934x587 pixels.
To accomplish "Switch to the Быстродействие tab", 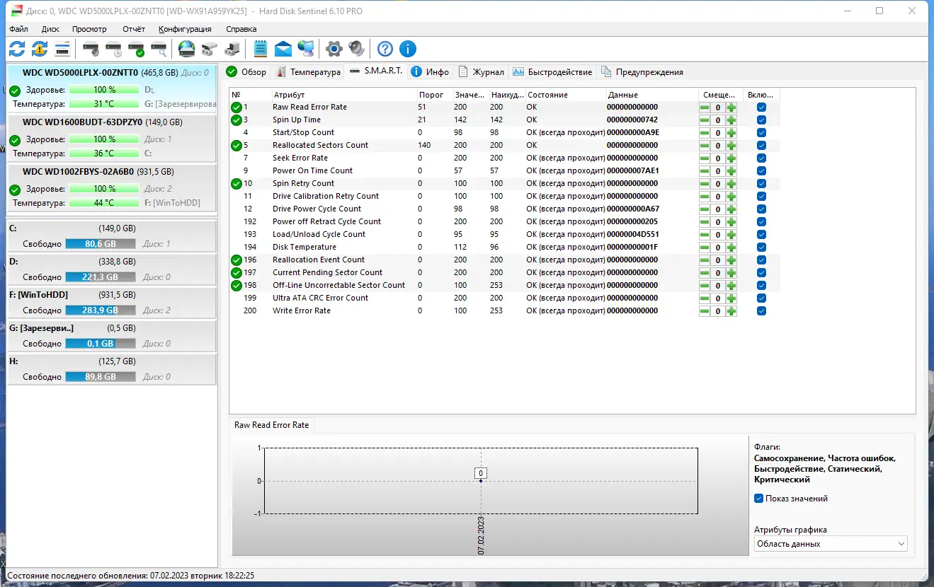I will pos(552,72).
